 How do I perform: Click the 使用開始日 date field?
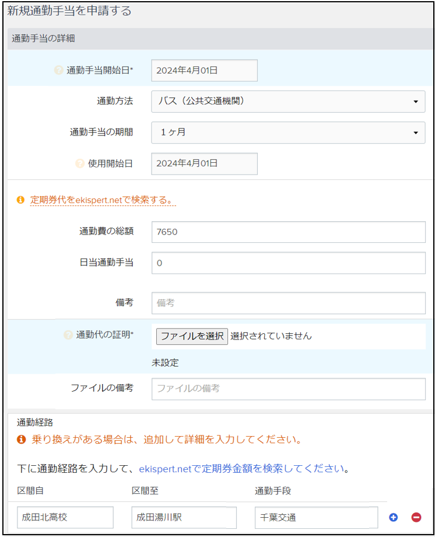click(204, 163)
